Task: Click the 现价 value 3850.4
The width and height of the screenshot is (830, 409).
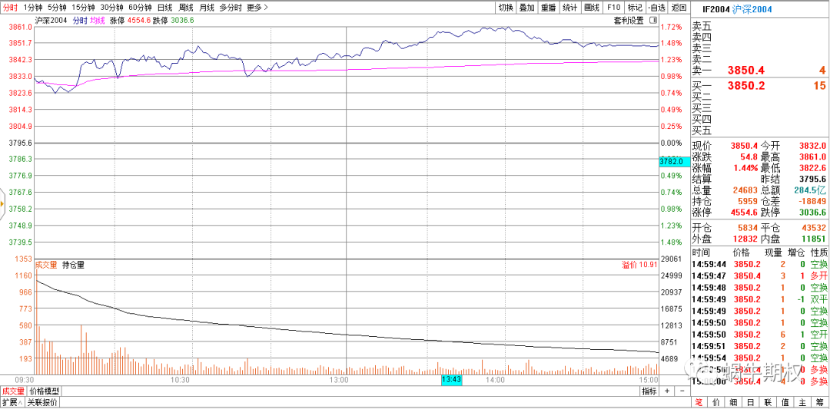Action: tap(744, 145)
